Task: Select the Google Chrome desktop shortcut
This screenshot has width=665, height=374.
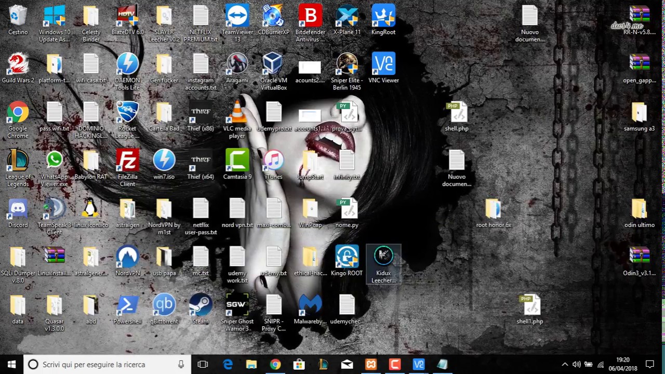Action: (18, 120)
